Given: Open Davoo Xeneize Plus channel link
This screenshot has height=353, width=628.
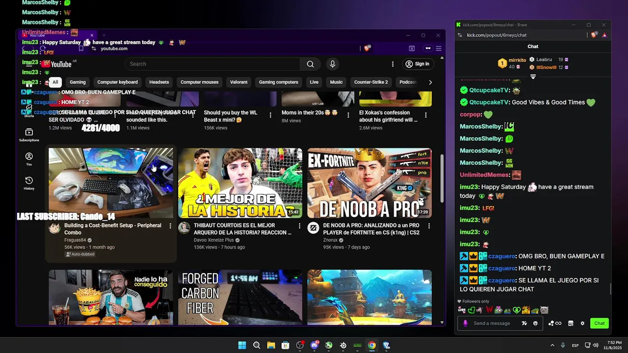Looking at the screenshot, I should 214,240.
